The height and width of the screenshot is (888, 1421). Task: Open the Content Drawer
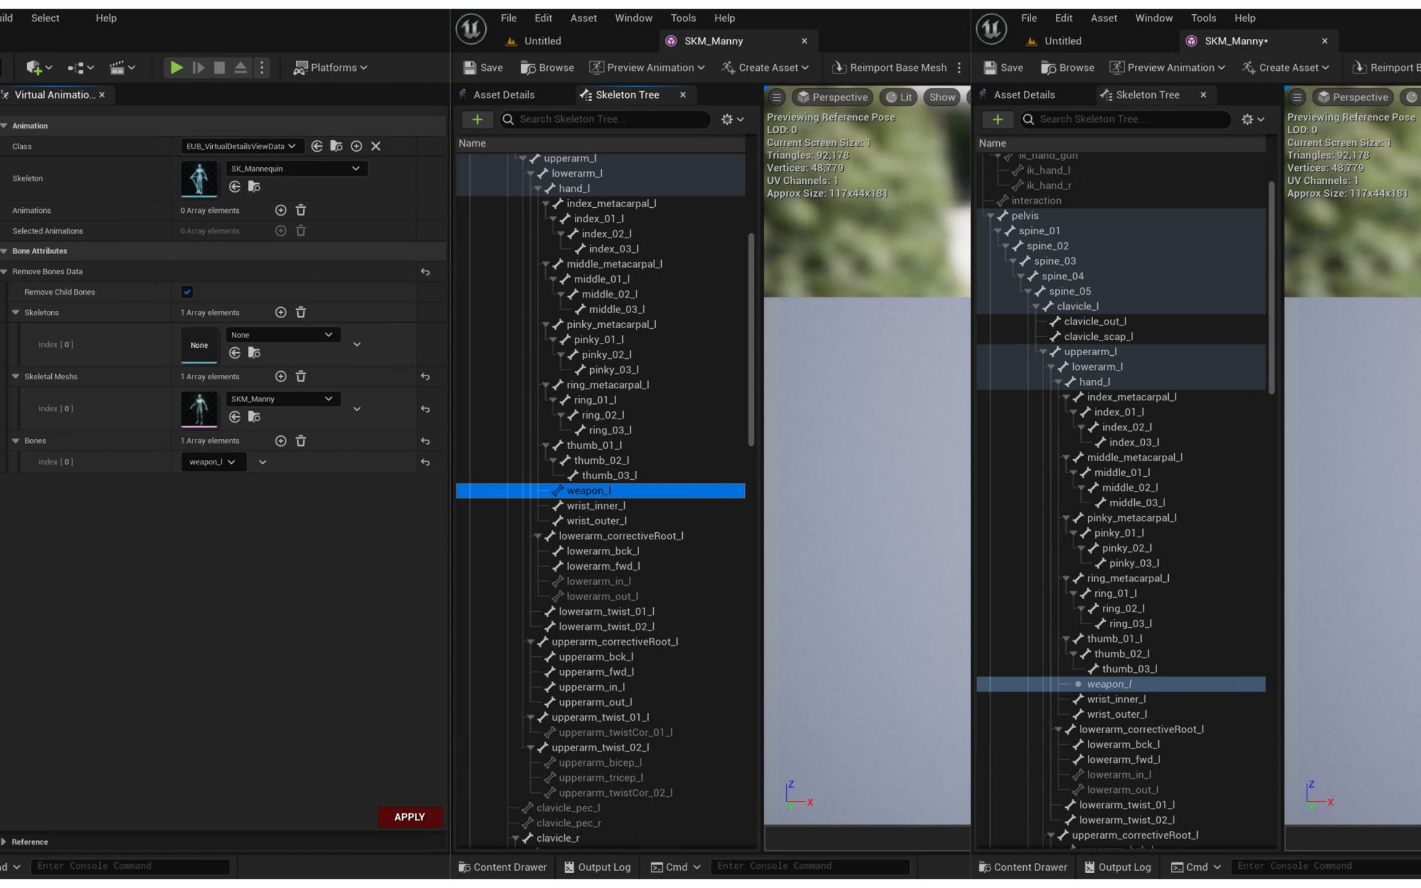[x=502, y=866]
